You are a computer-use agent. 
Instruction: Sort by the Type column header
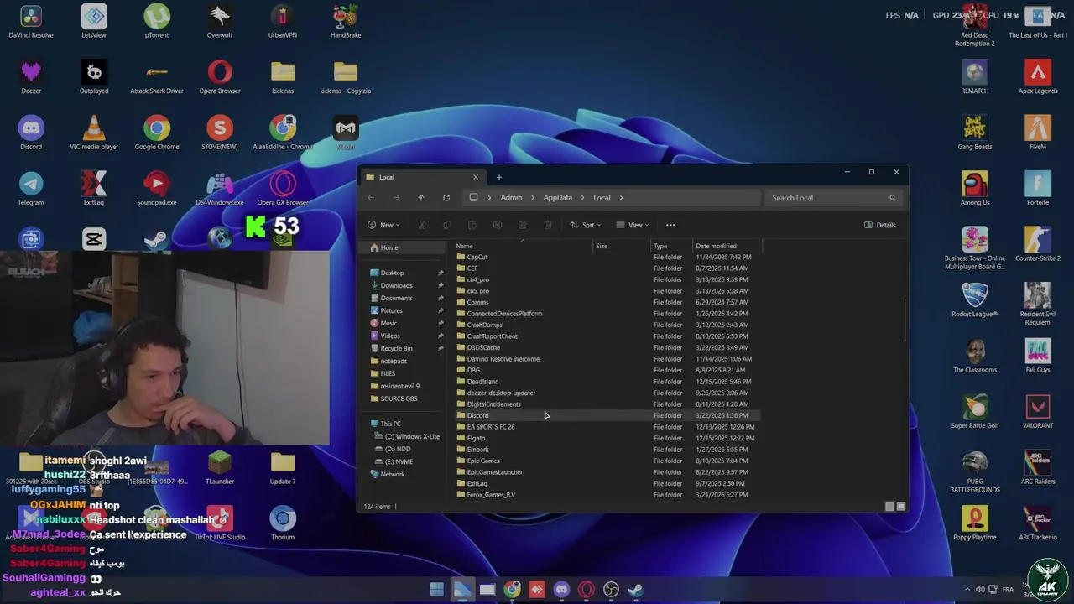tap(671, 246)
